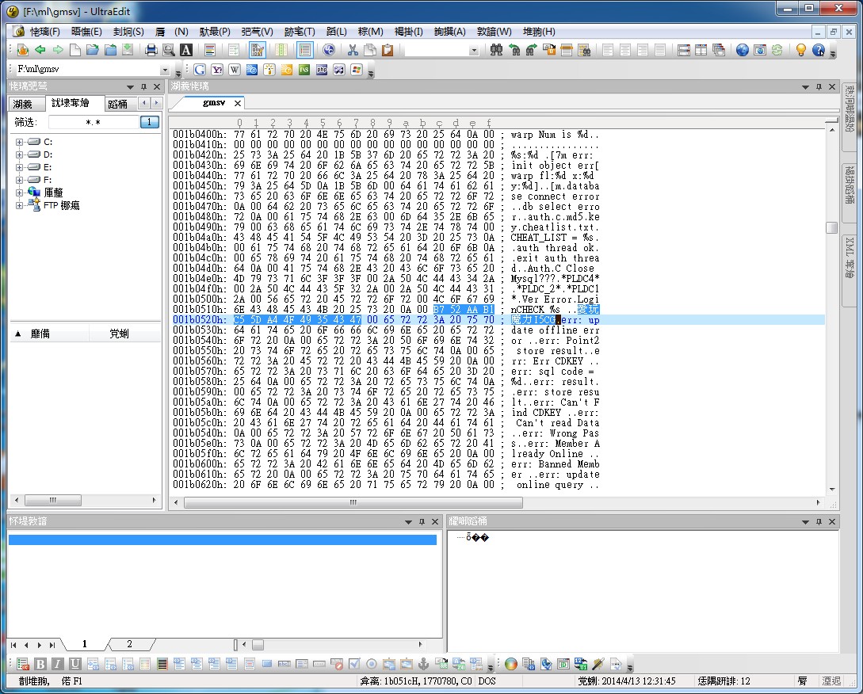Click the Cut scissors icon
This screenshot has height=694, width=863.
pyautogui.click(x=353, y=50)
